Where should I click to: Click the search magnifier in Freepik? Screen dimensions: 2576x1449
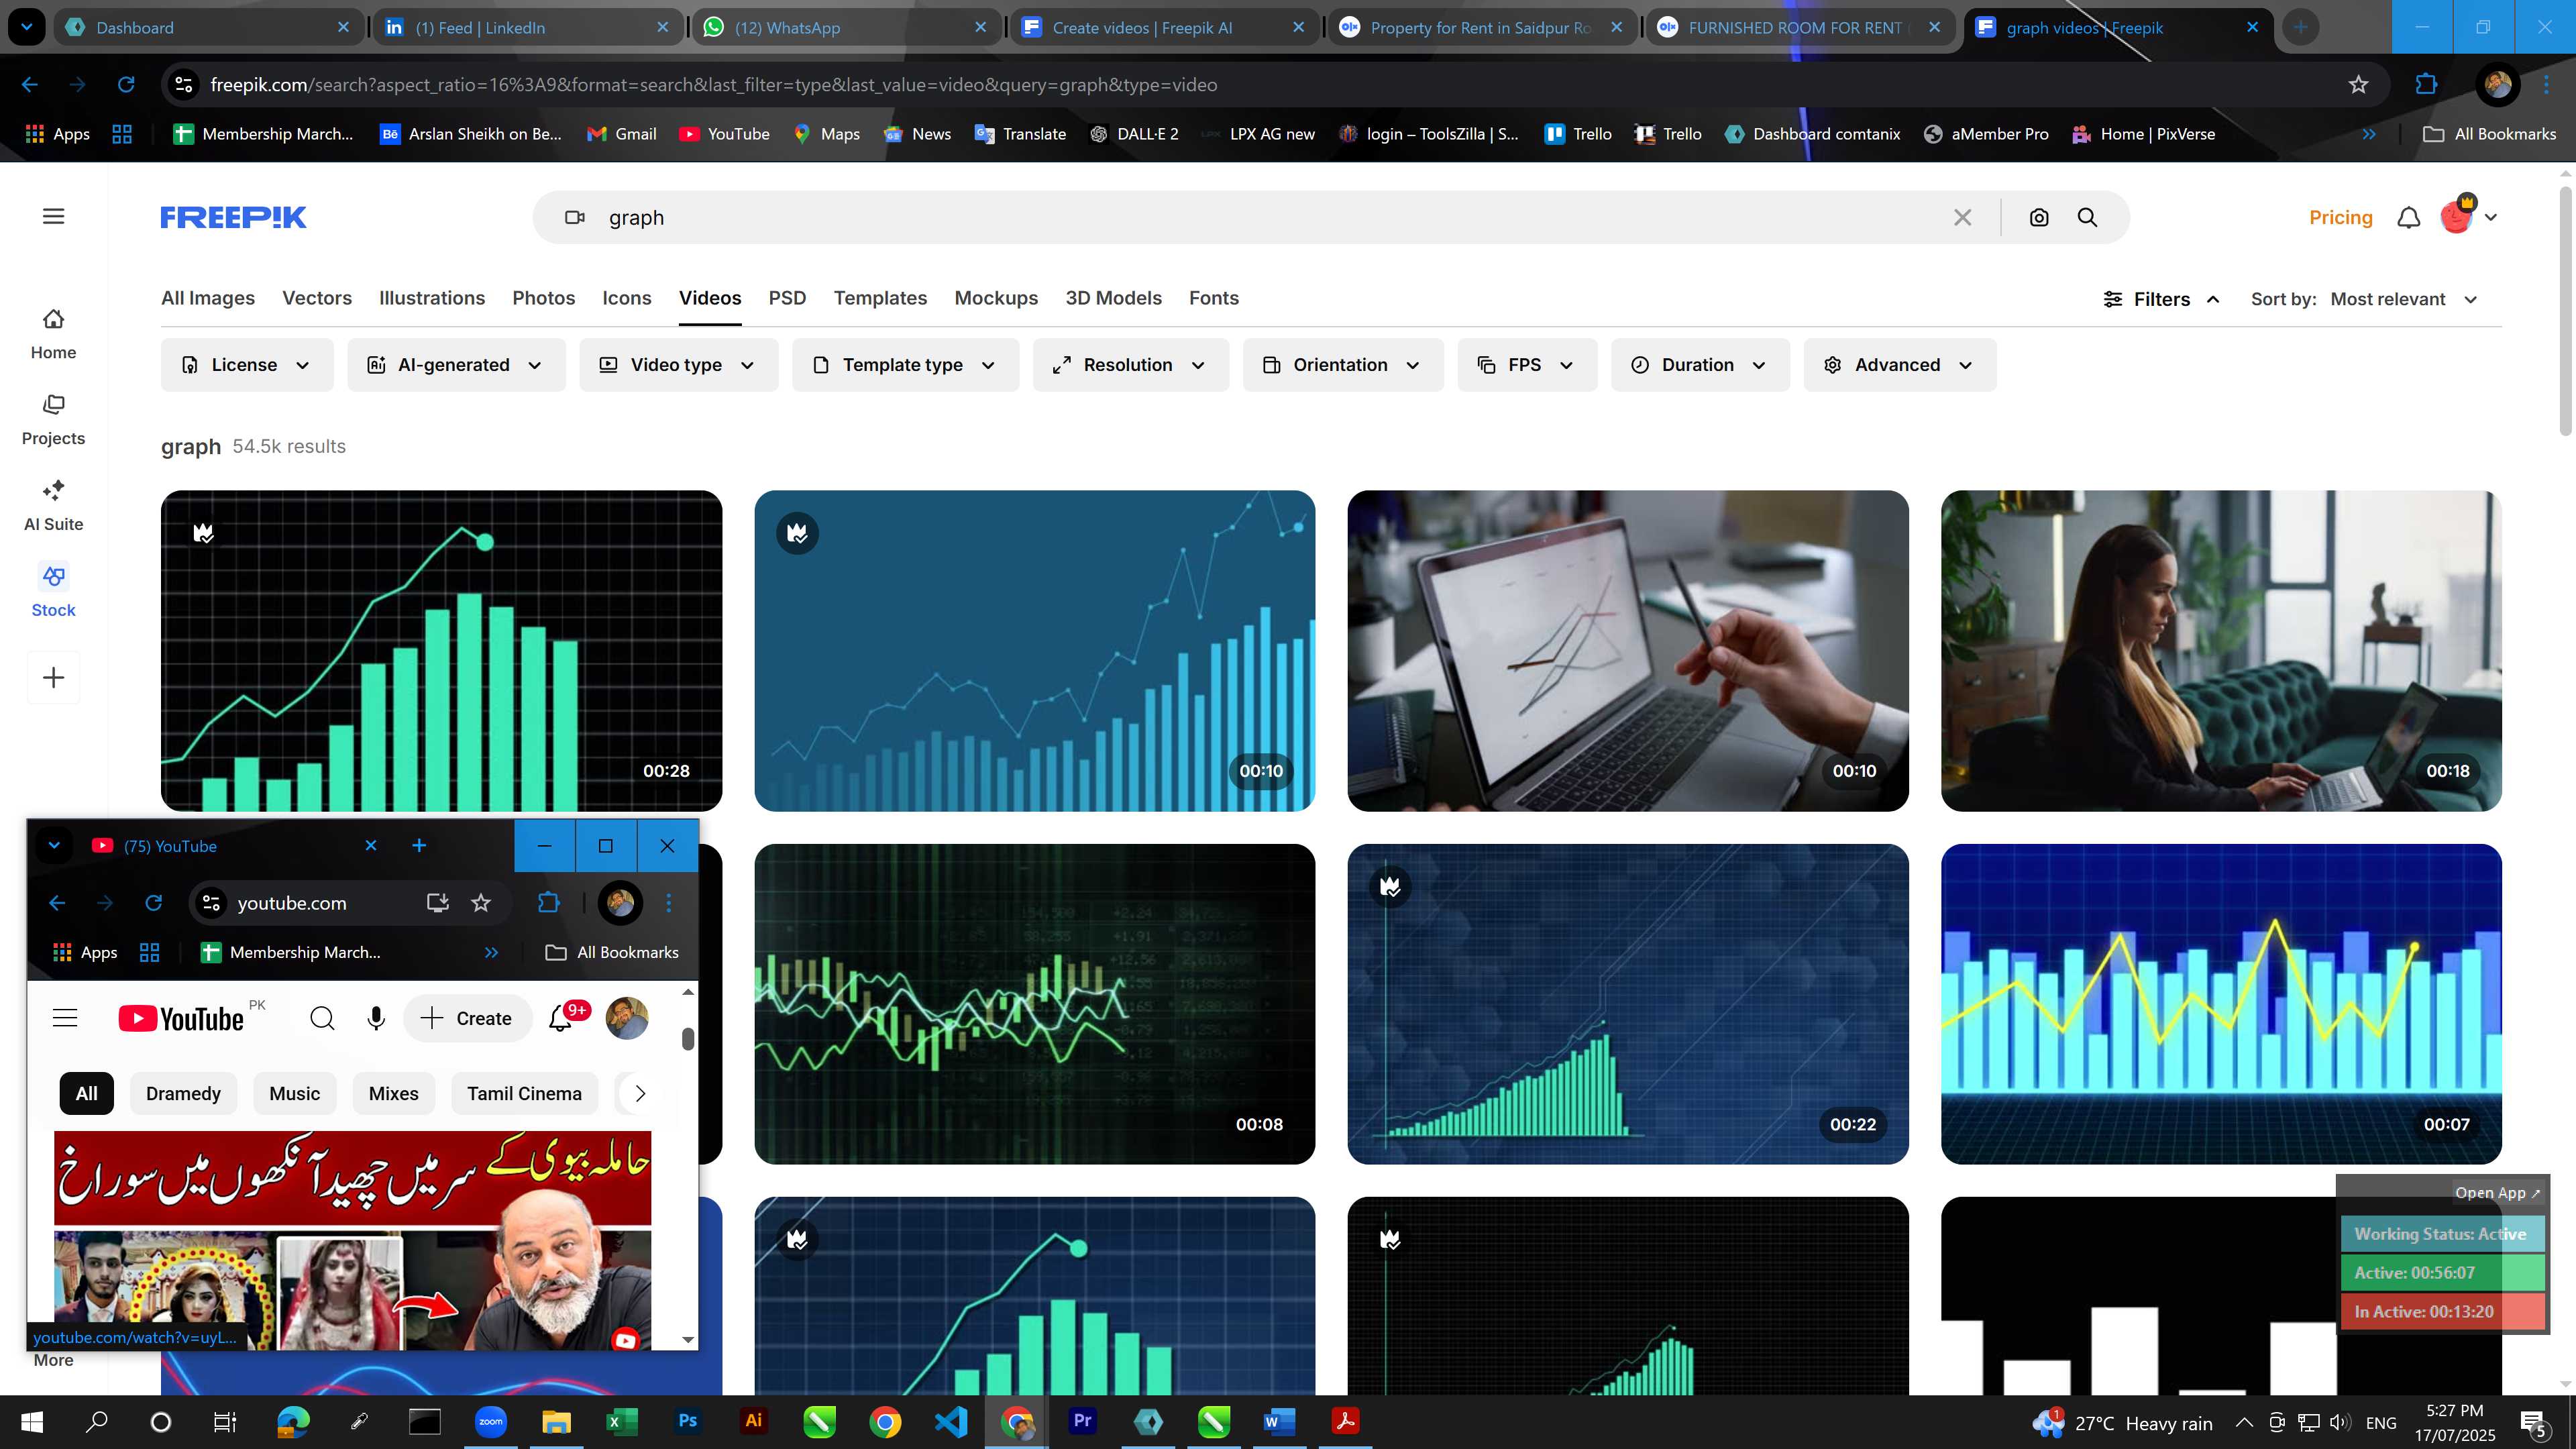(2087, 217)
